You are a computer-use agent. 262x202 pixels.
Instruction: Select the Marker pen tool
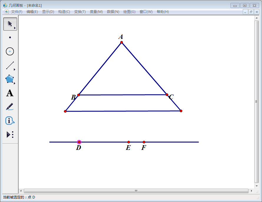click(10, 107)
